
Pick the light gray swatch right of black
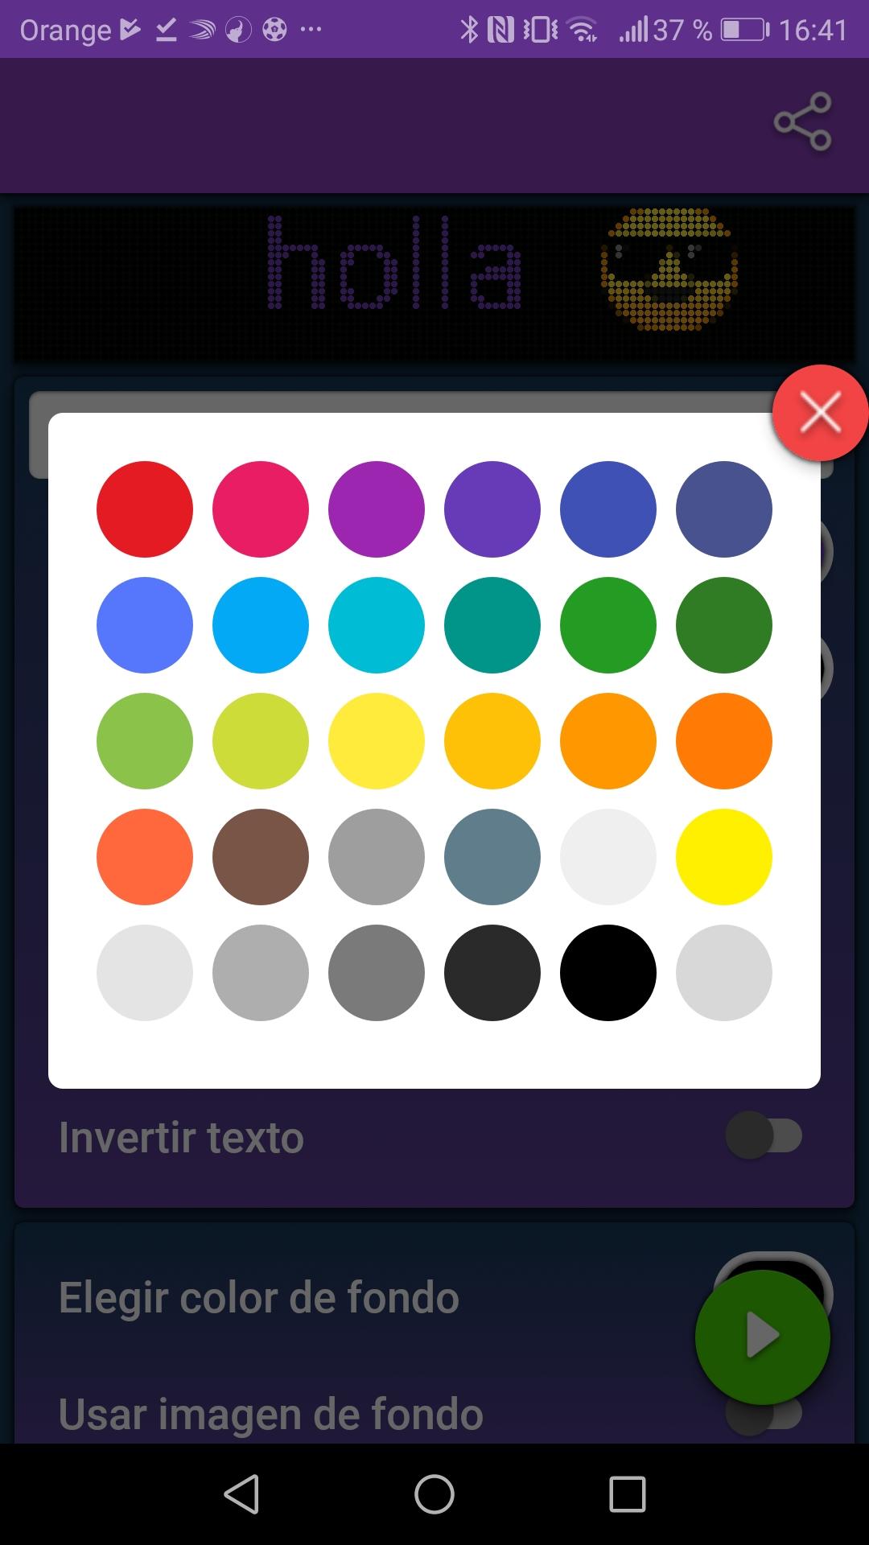coord(724,973)
